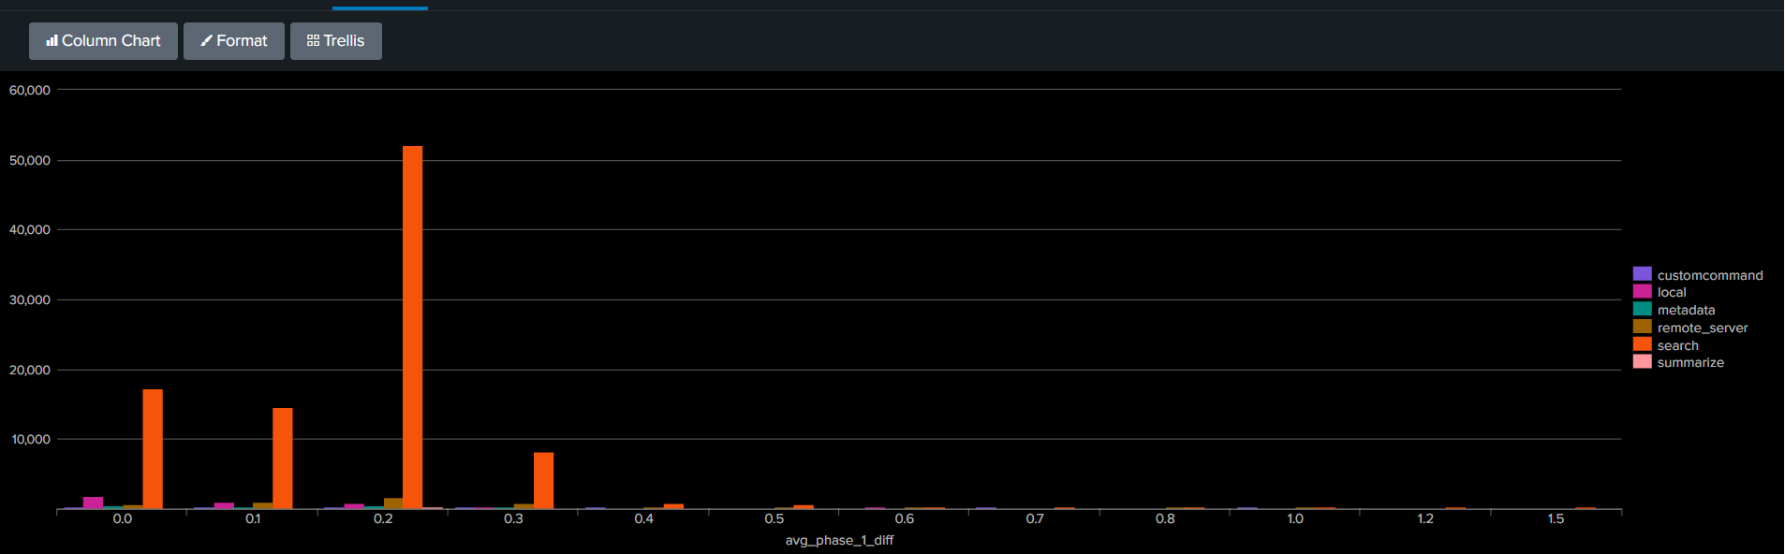Click the magenta local legend swatch

1642,292
